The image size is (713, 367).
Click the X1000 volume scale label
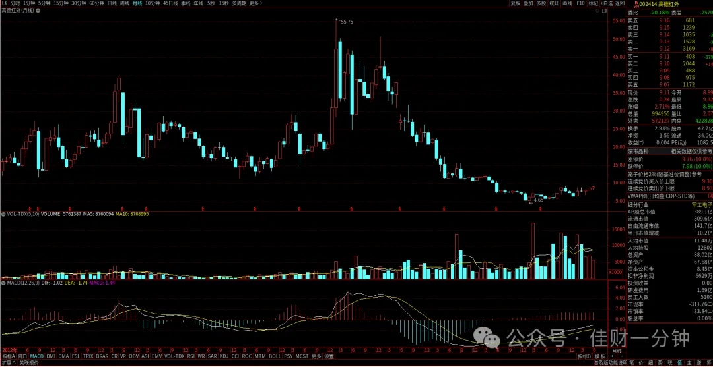[x=616, y=272]
